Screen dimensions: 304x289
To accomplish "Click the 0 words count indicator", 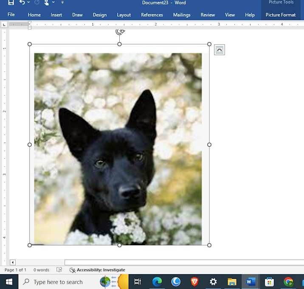I will coord(41,270).
